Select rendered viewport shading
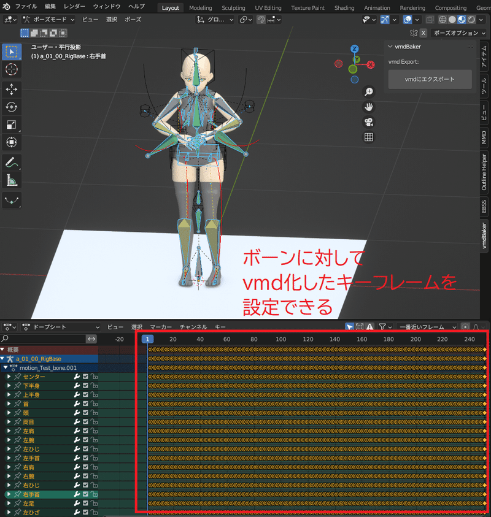 click(x=471, y=20)
